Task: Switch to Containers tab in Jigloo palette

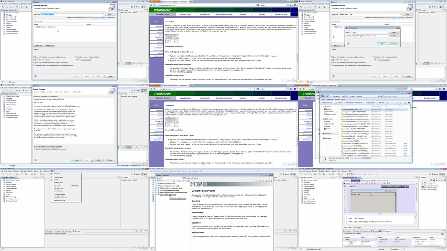Action: pos(347,181)
